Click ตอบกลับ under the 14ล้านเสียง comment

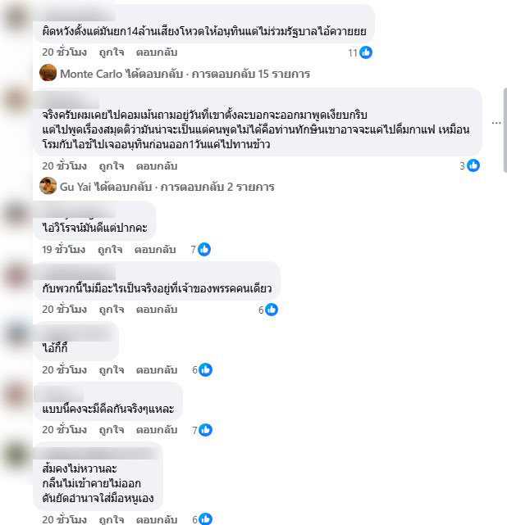[x=157, y=52]
